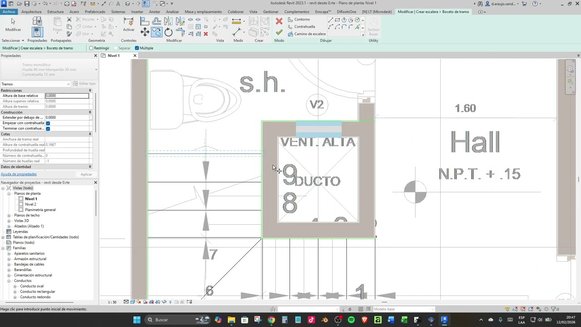Image resolution: width=581 pixels, height=327 pixels.
Task: Click the Print icon in quick access toolbar
Action: coord(67,4)
